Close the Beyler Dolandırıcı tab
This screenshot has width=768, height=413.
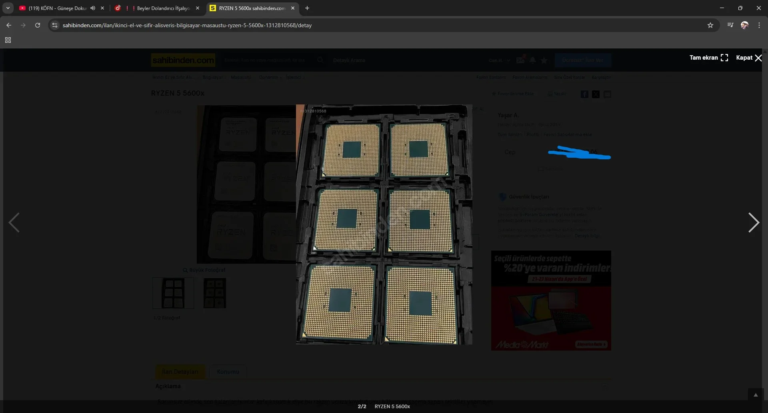coord(198,8)
